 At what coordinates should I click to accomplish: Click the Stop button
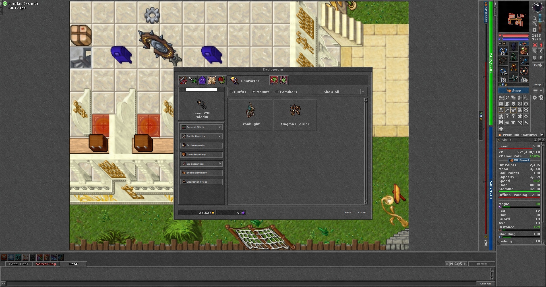pyautogui.click(x=537, y=84)
